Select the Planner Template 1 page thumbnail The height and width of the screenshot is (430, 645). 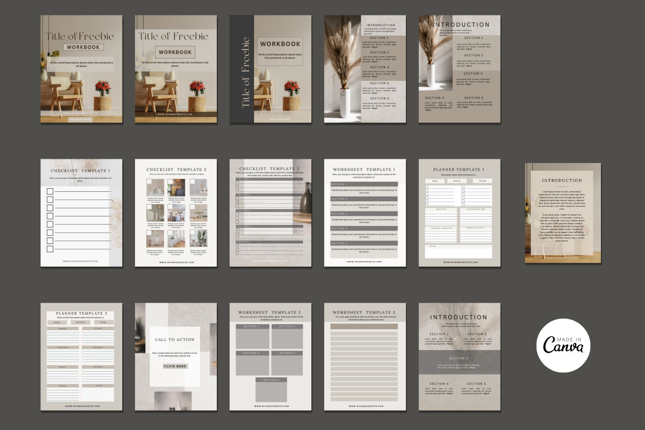[x=460, y=213]
